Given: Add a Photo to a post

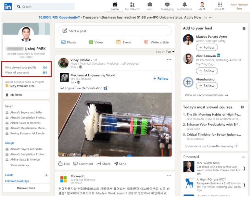Looking at the screenshot, I should tap(69, 42).
